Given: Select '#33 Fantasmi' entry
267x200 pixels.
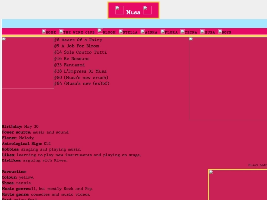Looking at the screenshot, I should click(x=70, y=65).
